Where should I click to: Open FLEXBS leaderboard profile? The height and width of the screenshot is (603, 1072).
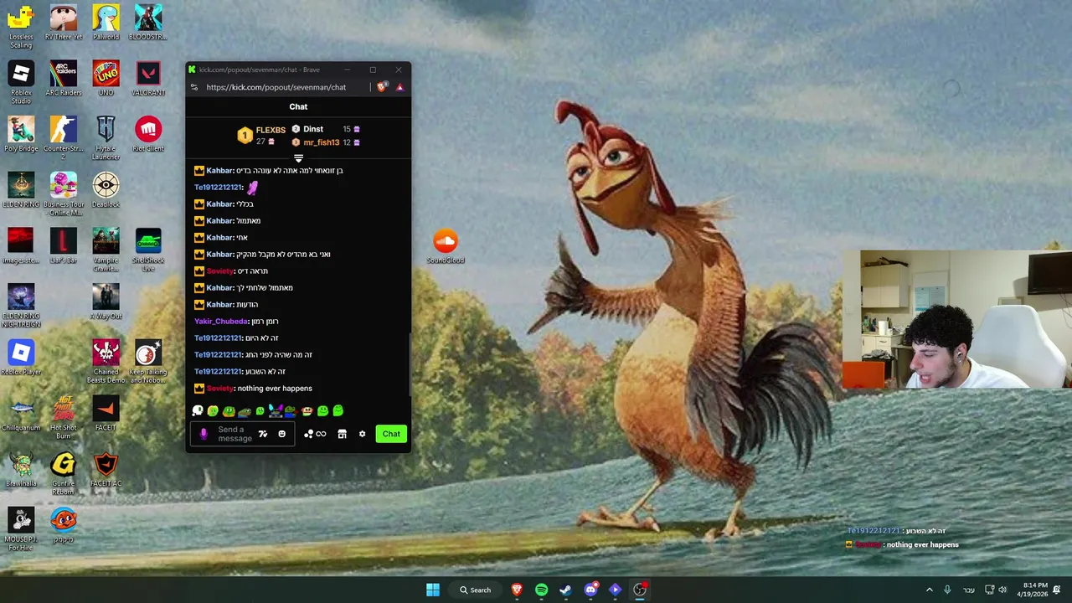[x=271, y=130]
